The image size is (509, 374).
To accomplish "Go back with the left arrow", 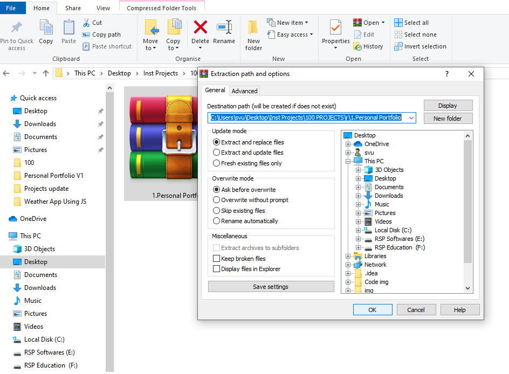I will click(x=6, y=73).
